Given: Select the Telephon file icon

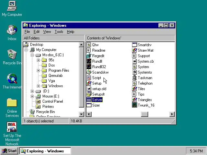Looking at the screenshot, I should click(135, 83).
